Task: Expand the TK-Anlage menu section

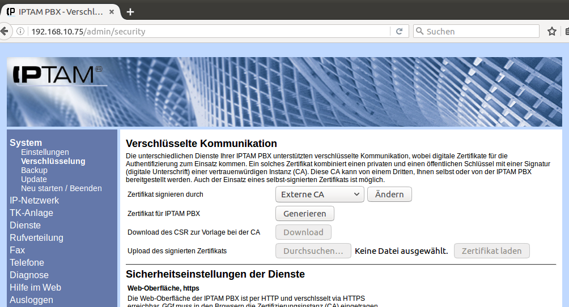Action: [31, 213]
